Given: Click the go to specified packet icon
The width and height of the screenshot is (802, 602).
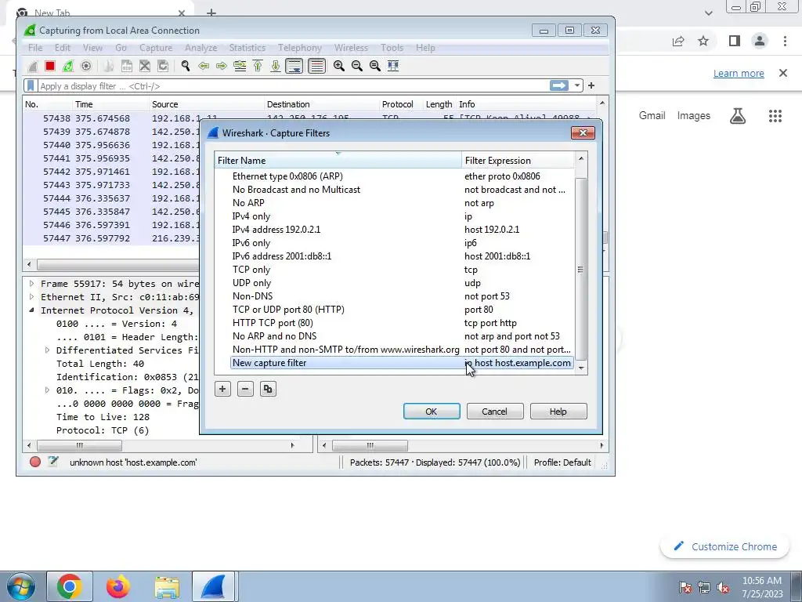Looking at the screenshot, I should 240,66.
